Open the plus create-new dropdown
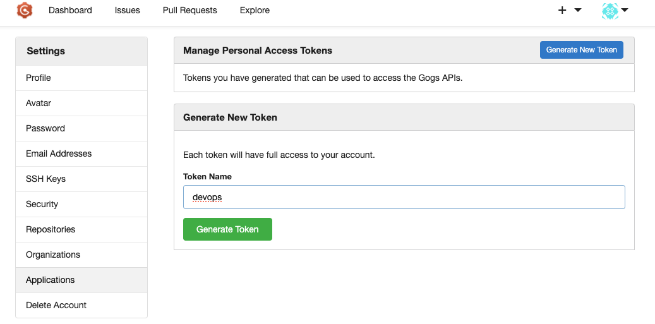 point(569,10)
